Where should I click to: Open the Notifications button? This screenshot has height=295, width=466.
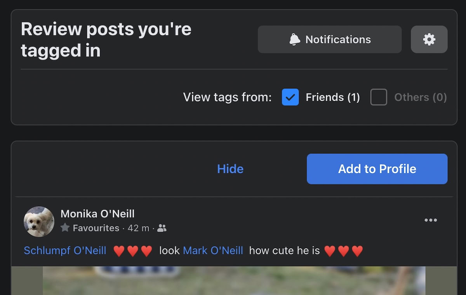click(330, 39)
